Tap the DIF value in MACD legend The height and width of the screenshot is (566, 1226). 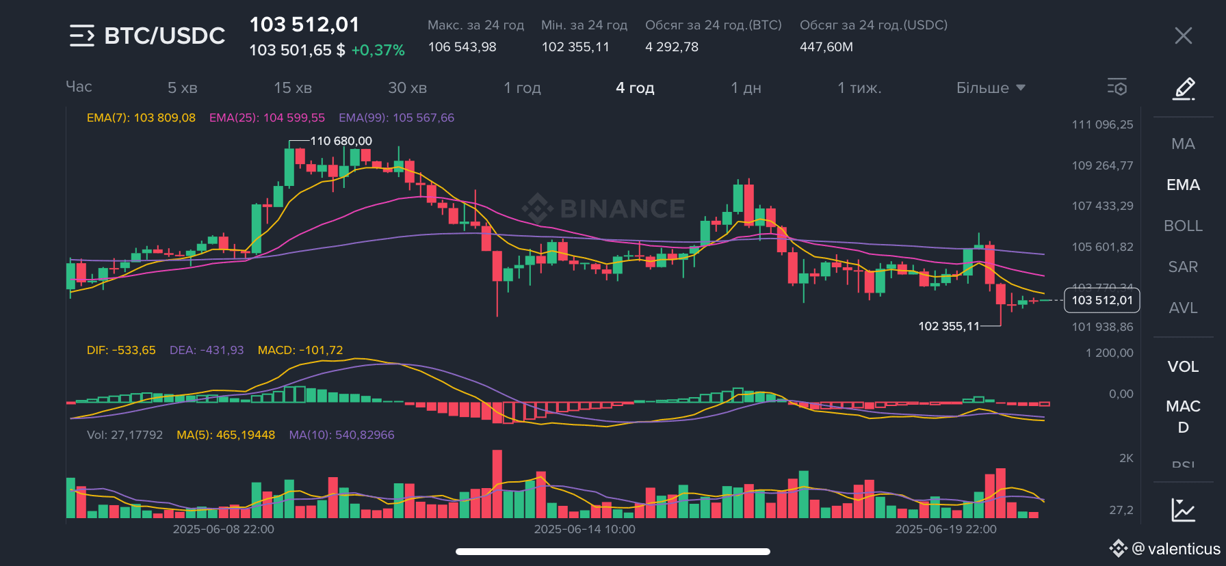121,350
